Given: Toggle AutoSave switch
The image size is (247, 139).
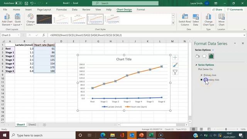Looking at the screenshot, I should (19, 3).
